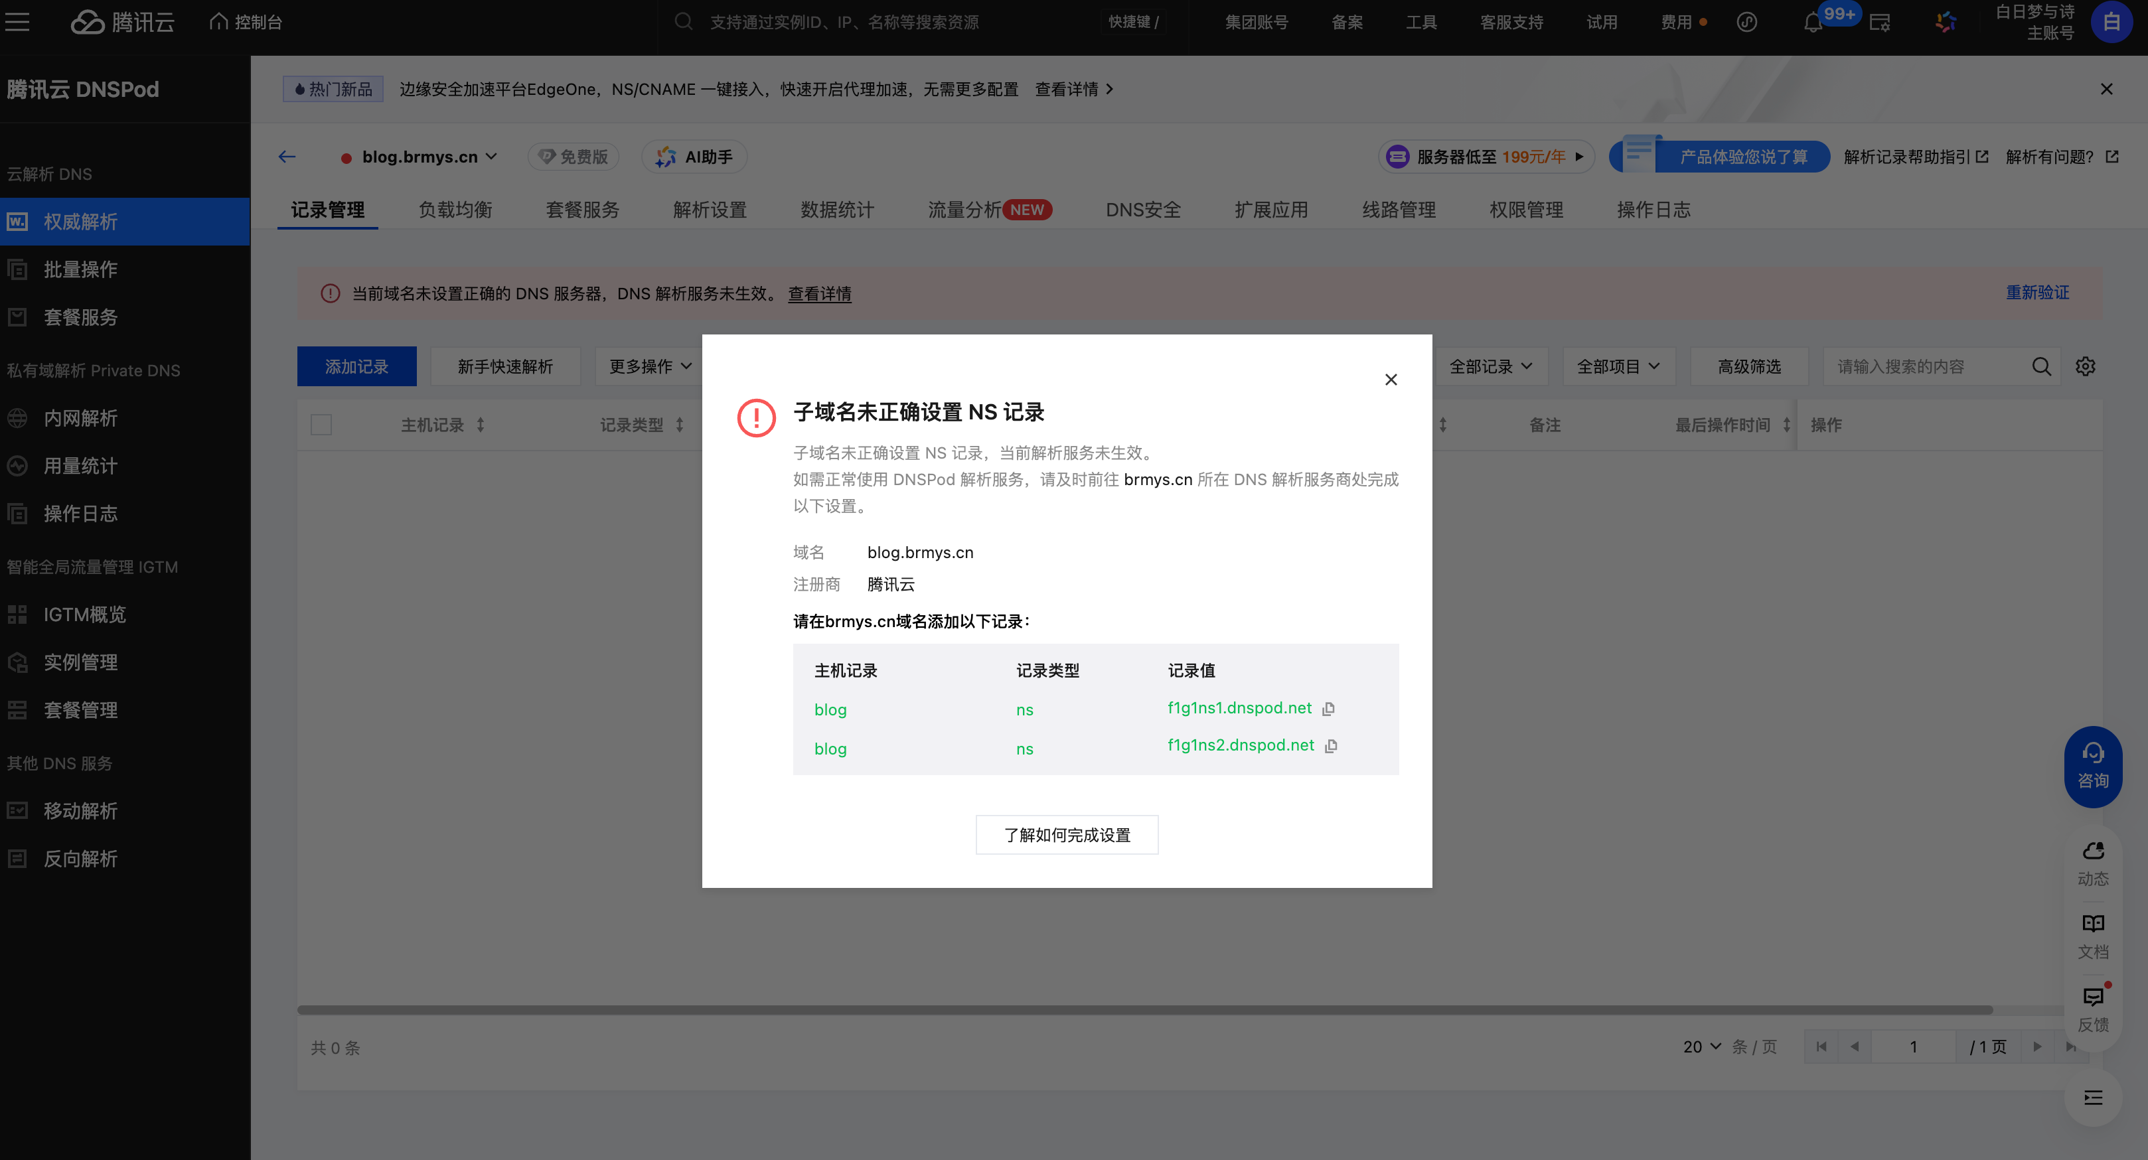Viewport: 2148px width, 1160px height.
Task: Click 产品体验您说了算 banner
Action: point(1719,157)
